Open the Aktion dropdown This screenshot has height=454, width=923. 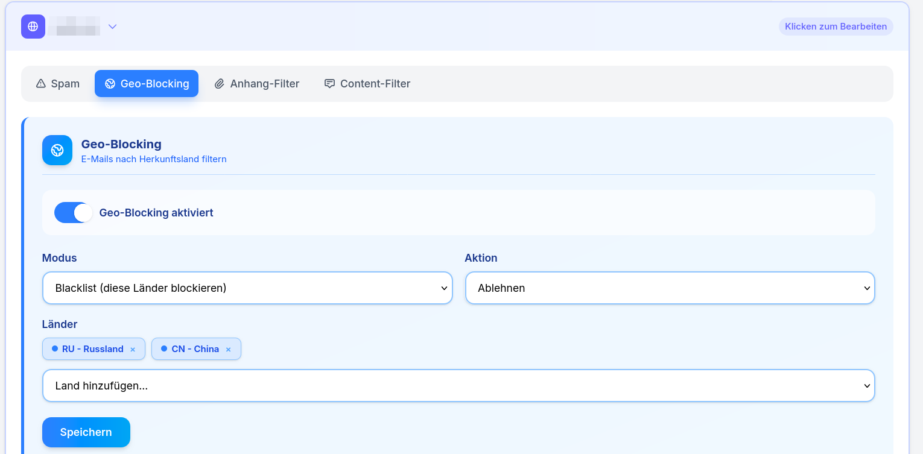[670, 288]
